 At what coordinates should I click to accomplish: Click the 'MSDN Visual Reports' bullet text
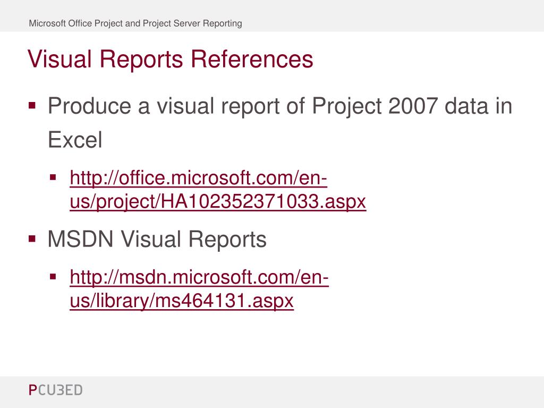[157, 239]
